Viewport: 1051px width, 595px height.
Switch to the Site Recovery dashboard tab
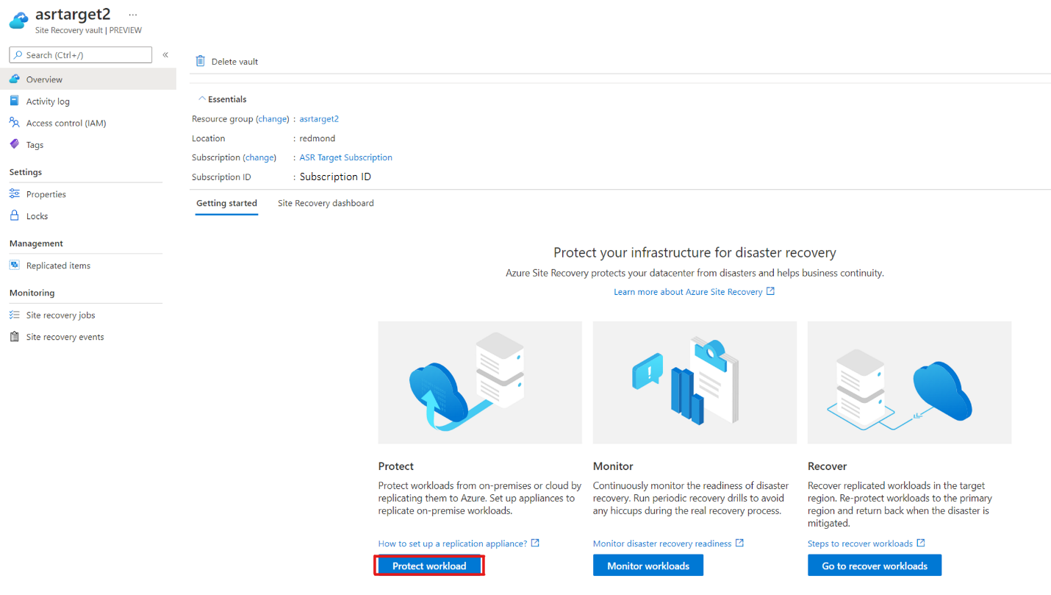326,203
